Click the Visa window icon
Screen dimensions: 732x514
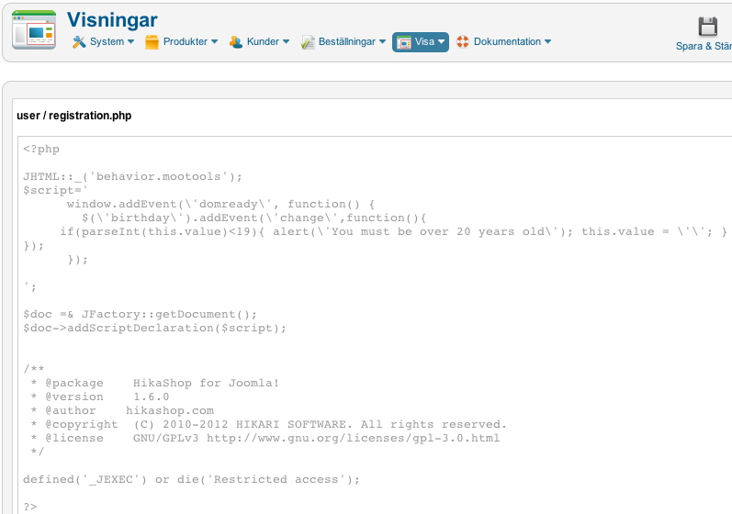point(404,42)
